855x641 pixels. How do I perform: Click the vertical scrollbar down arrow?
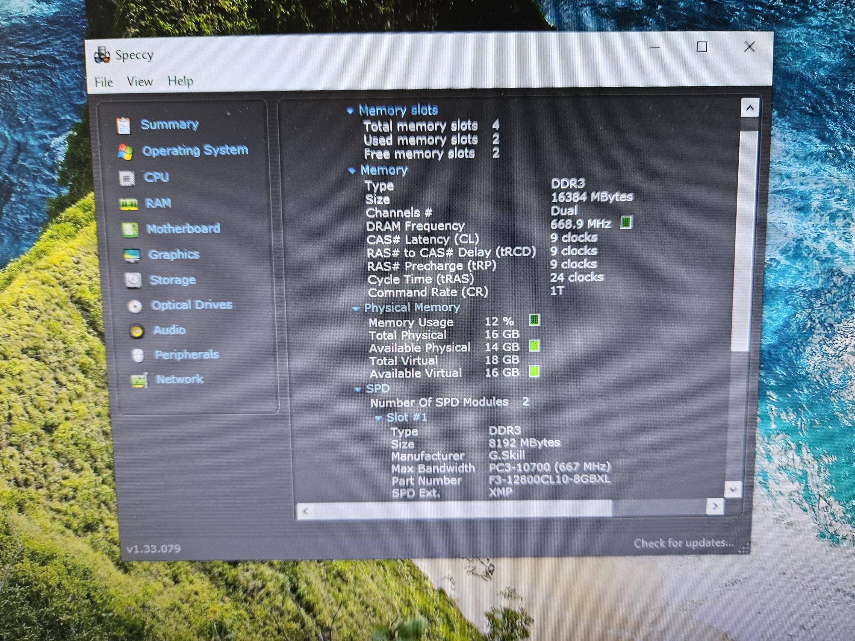tap(733, 489)
